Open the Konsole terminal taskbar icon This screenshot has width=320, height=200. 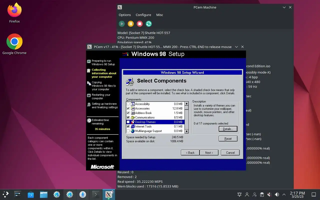pyautogui.click(x=96, y=194)
